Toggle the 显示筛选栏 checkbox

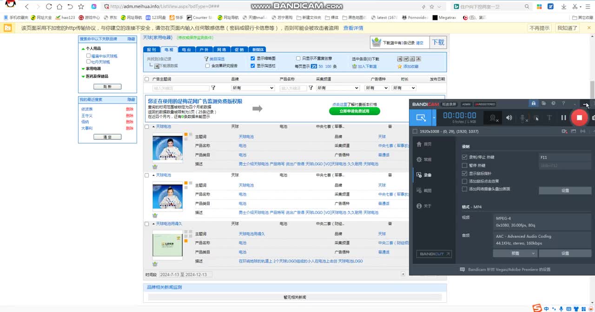tap(253, 66)
